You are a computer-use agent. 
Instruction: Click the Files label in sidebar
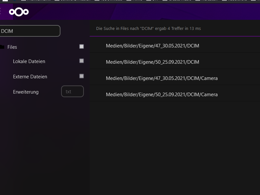(x=12, y=47)
